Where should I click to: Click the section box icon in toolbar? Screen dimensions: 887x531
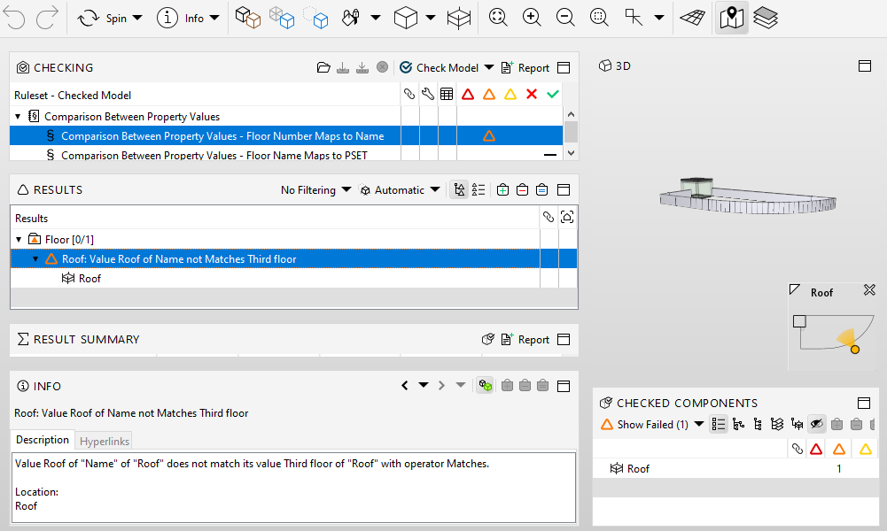click(x=459, y=18)
